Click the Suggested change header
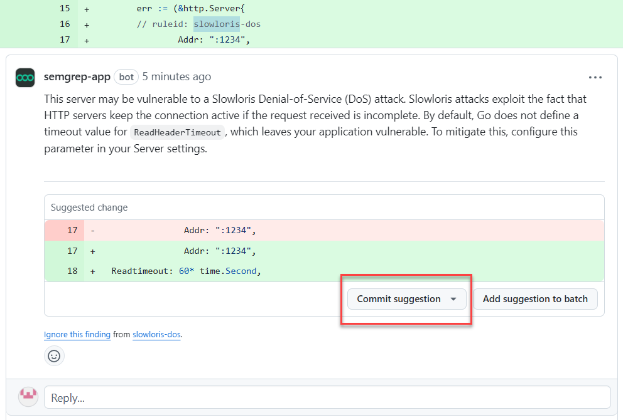 pyautogui.click(x=90, y=207)
